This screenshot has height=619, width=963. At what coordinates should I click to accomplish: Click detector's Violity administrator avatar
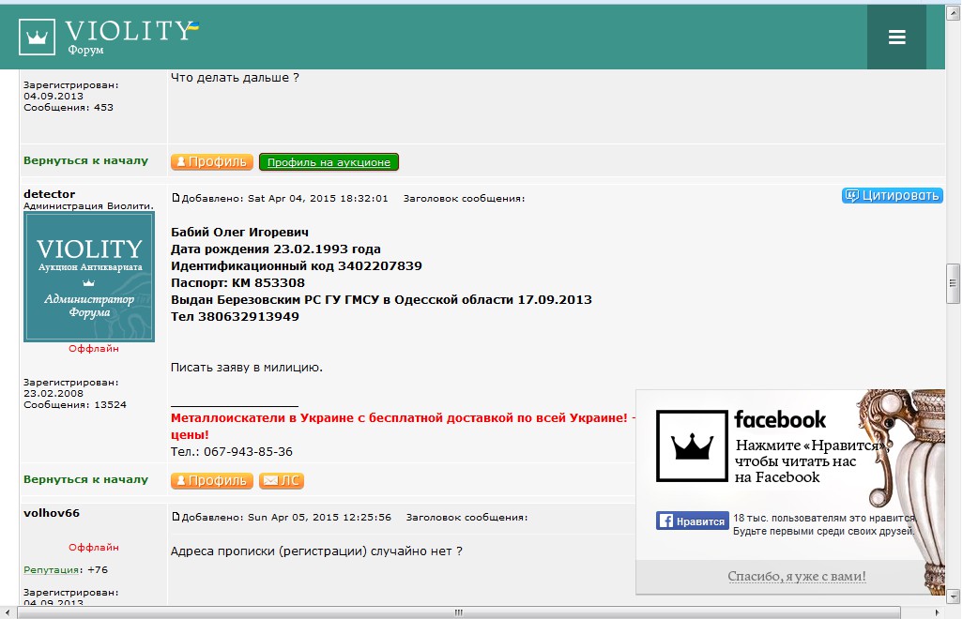coord(89,277)
